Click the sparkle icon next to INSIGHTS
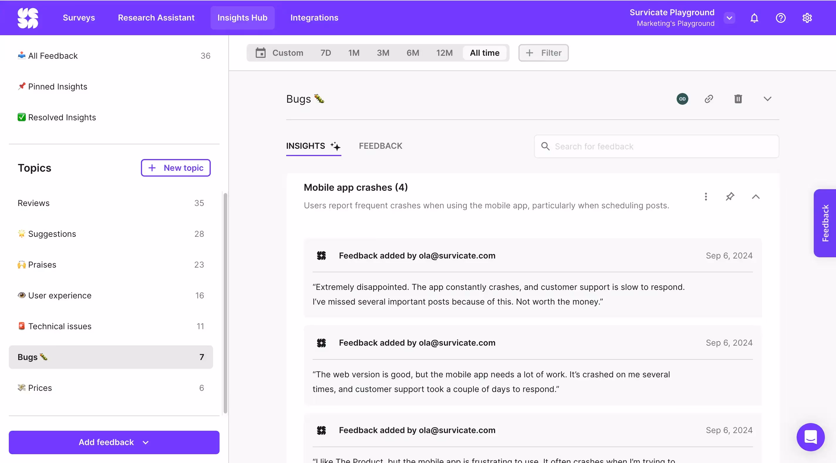The width and height of the screenshot is (836, 463). click(336, 146)
